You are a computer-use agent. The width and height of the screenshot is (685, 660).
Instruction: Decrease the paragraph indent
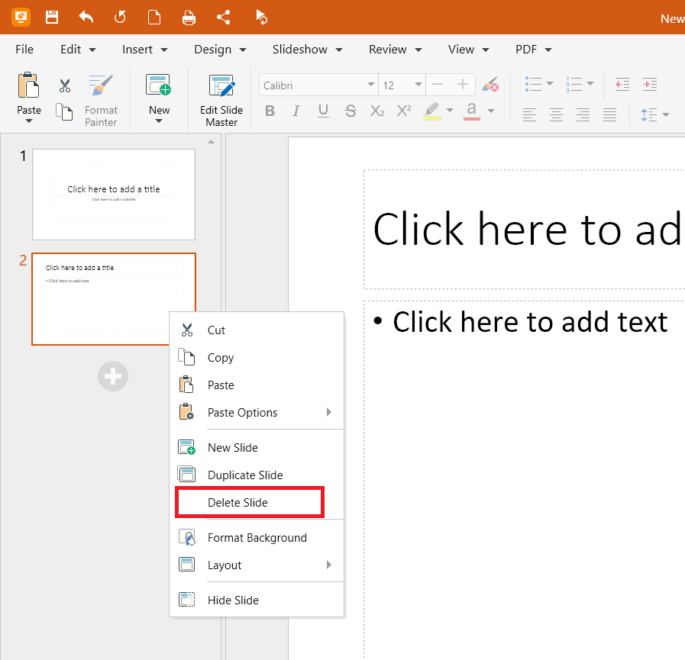(x=622, y=84)
